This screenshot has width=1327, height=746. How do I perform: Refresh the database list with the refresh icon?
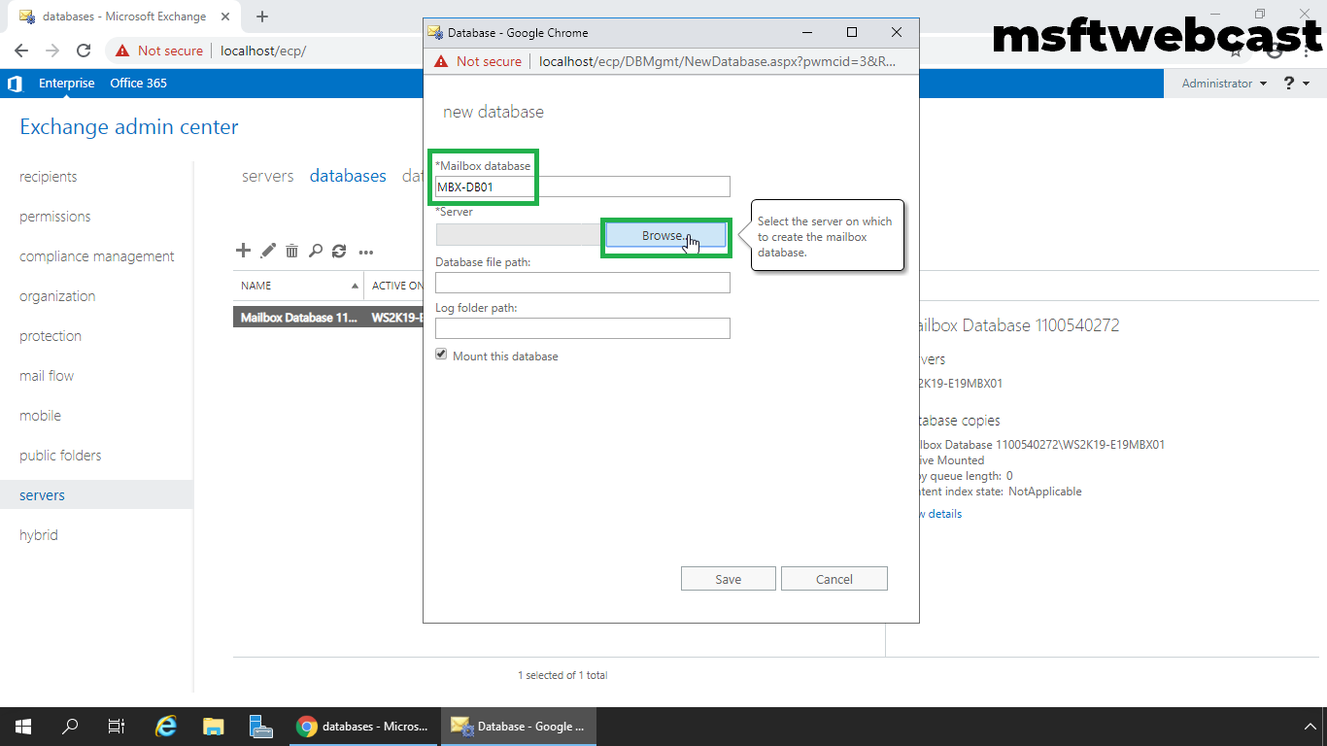pos(338,251)
